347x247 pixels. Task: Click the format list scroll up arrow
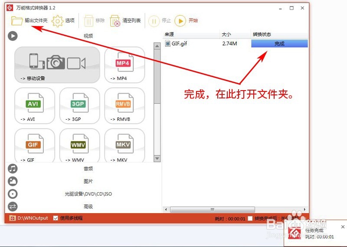click(x=157, y=46)
